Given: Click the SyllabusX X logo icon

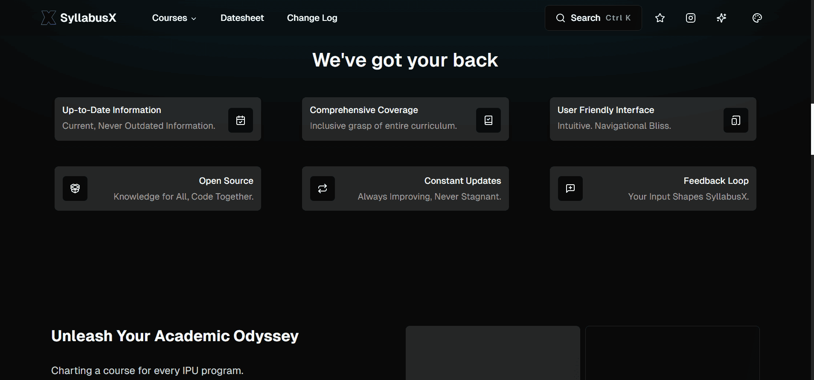Looking at the screenshot, I should coord(49,18).
